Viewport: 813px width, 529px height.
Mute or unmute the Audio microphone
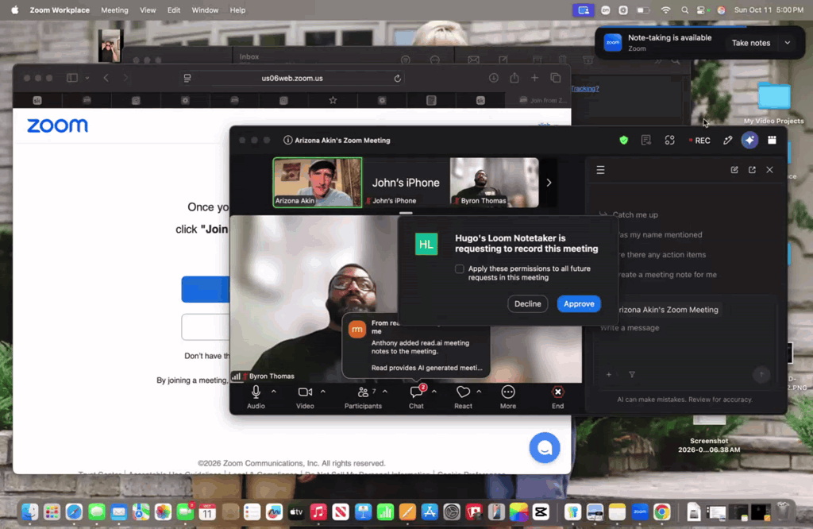point(256,397)
